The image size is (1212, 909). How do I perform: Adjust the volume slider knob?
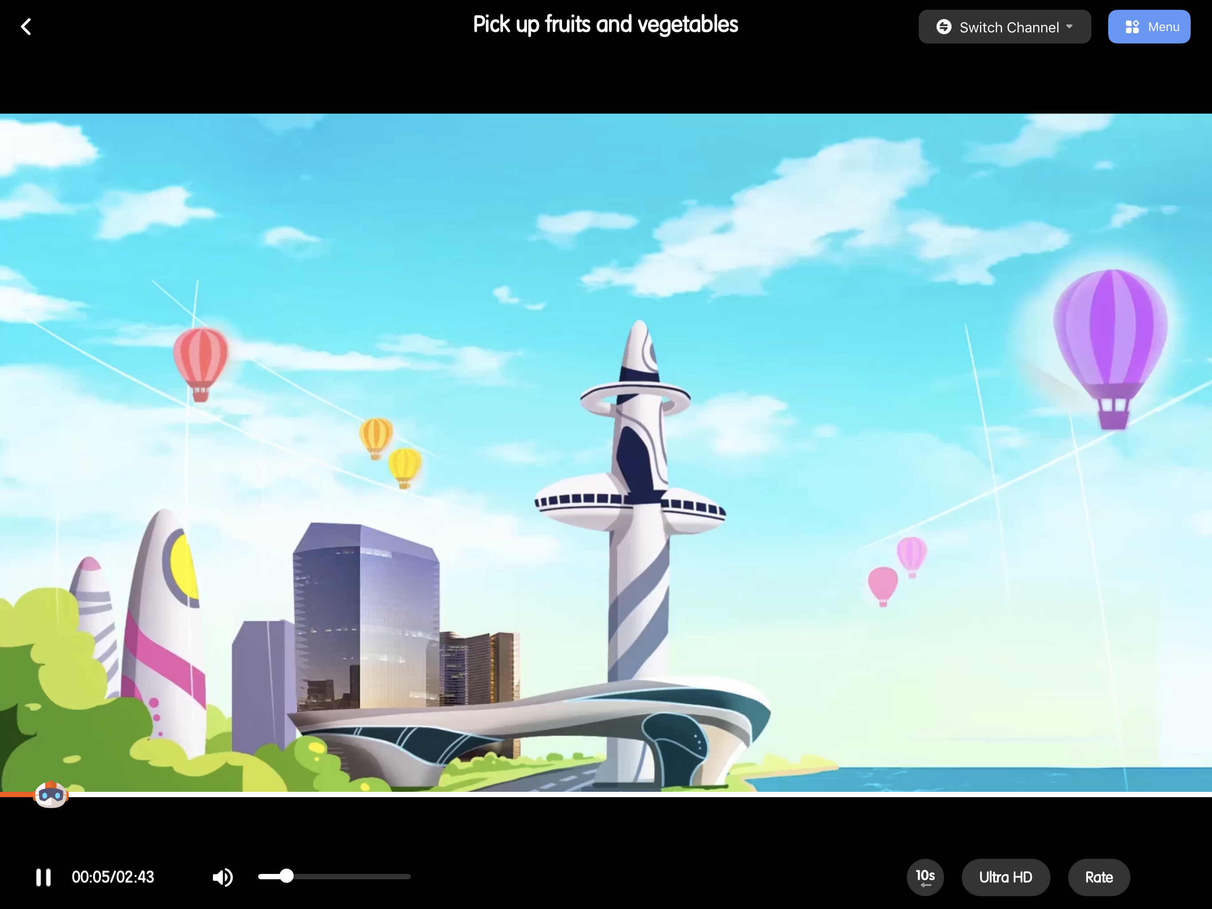coord(287,876)
